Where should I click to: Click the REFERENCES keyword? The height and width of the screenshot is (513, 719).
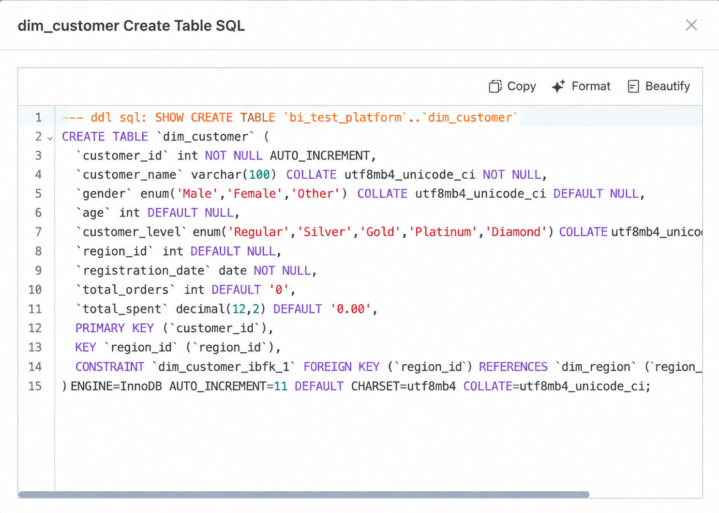[513, 367]
